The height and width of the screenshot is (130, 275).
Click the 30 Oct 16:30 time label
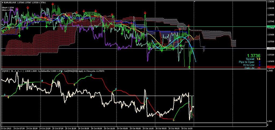(x=186, y=128)
